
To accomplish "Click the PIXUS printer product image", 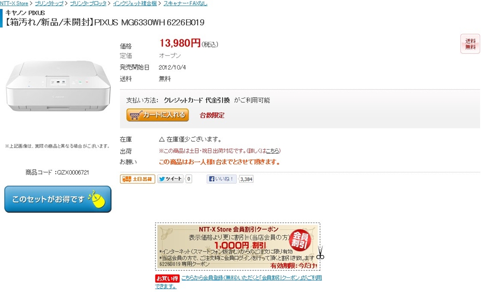I will 58,86.
